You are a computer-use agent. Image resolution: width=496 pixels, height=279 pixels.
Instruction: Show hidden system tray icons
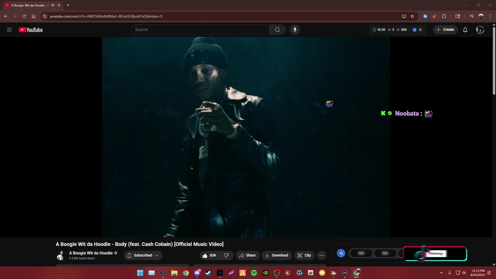(x=441, y=273)
